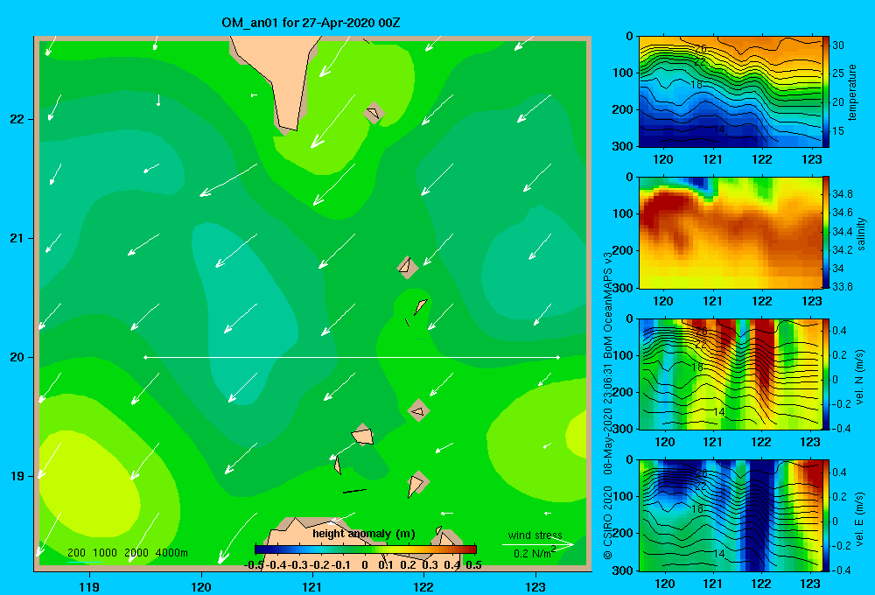Viewport: 875px width, 595px height.
Task: Click longitude 123 under the temperature panel
Action: click(x=811, y=159)
